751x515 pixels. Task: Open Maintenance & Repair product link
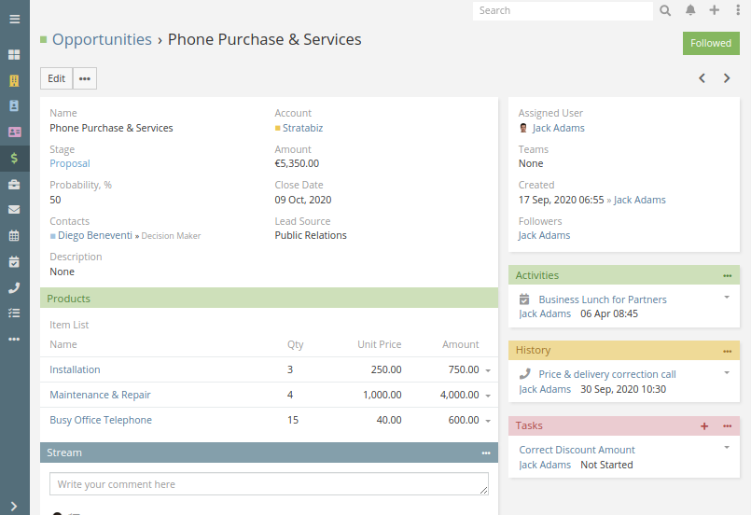pyautogui.click(x=100, y=395)
